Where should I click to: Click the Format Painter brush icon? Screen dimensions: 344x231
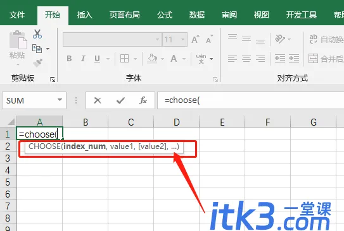[x=38, y=62]
